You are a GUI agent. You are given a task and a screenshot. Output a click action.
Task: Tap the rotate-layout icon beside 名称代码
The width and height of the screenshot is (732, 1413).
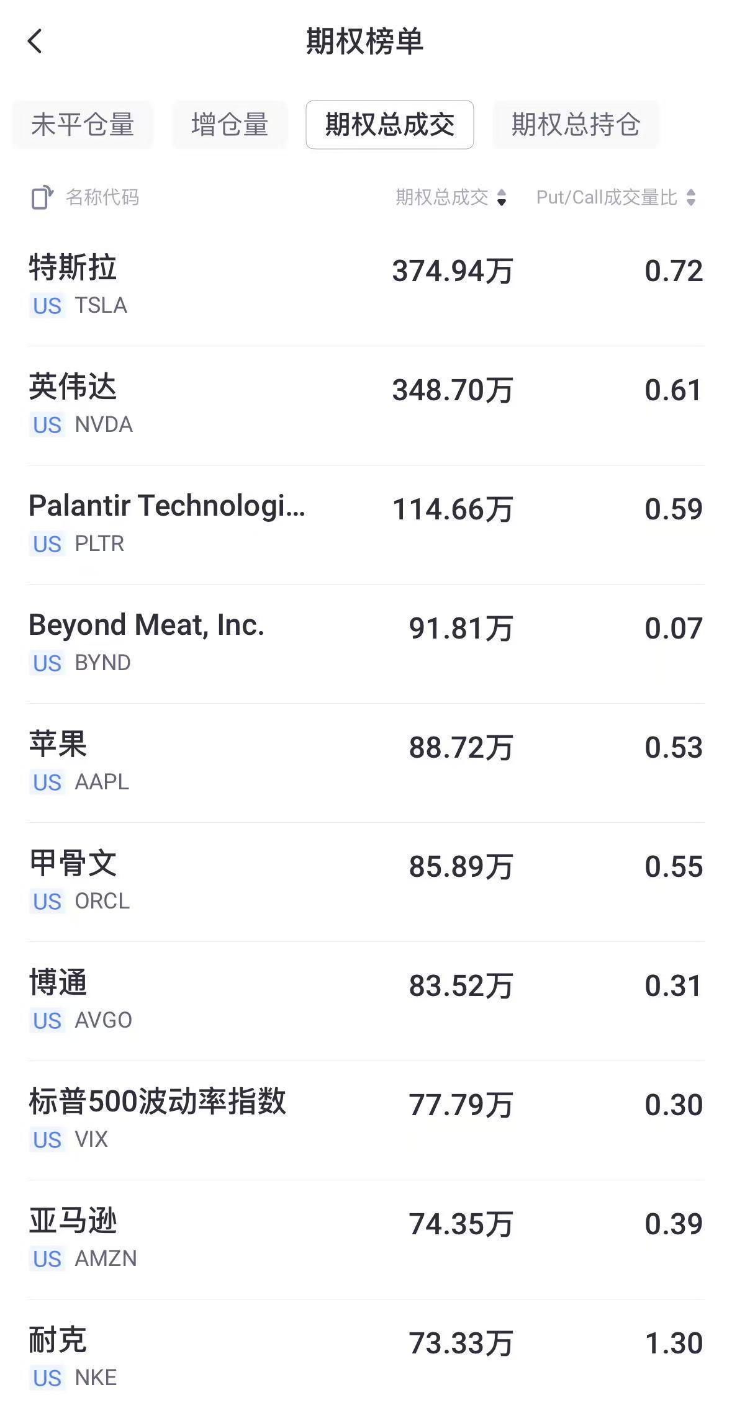(x=42, y=198)
